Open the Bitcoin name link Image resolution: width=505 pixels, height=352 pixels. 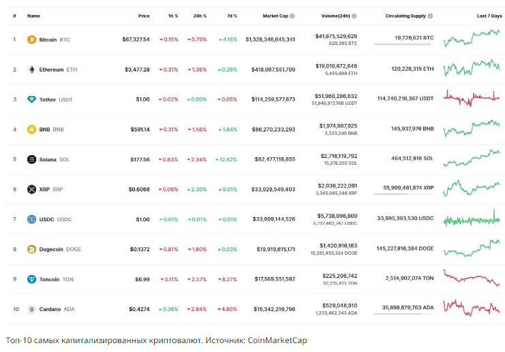pos(48,39)
